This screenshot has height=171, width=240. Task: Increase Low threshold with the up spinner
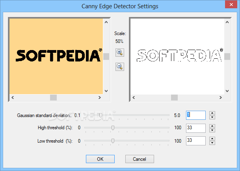(212, 139)
